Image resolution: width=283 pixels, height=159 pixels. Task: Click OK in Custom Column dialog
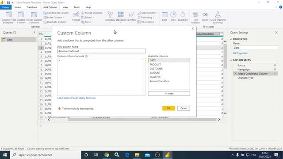pyautogui.click(x=168, y=108)
